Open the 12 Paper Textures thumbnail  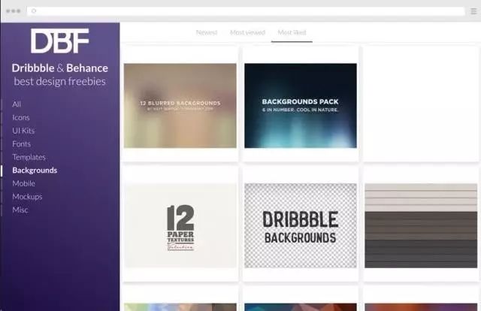tap(180, 225)
